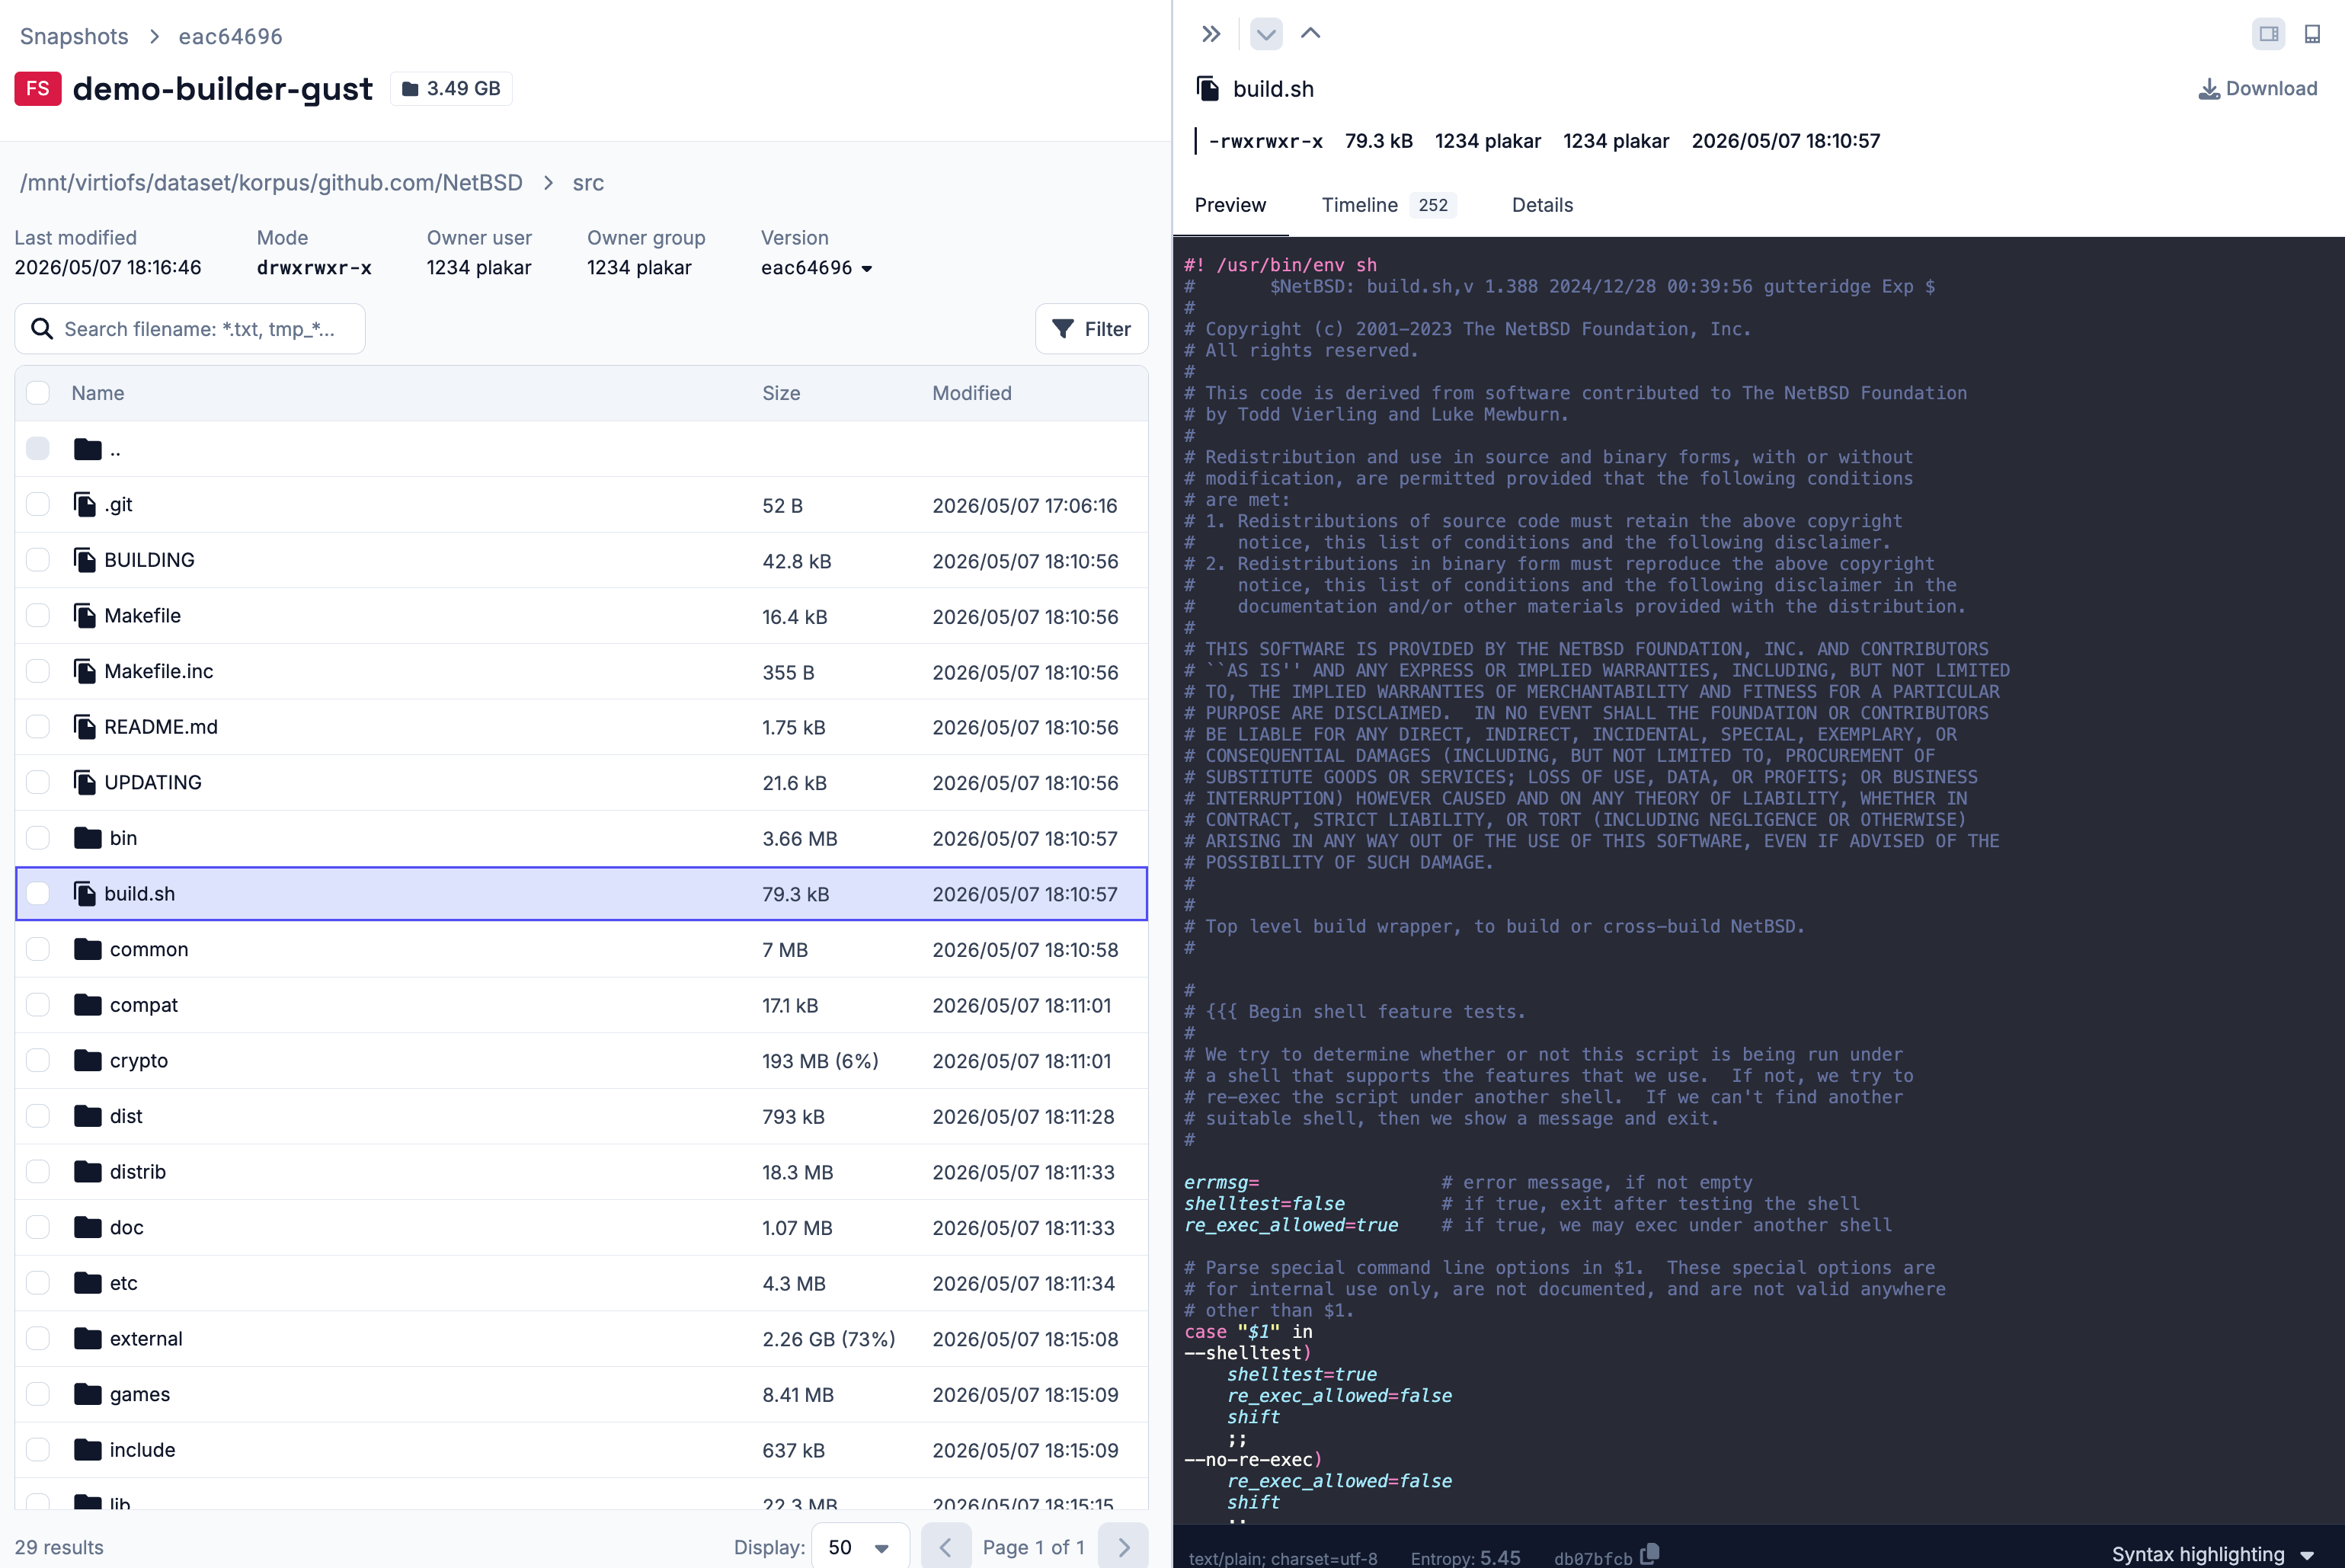Screen dimensions: 2345x1568
Task: Open the external folder icon
Action: coord(88,1338)
